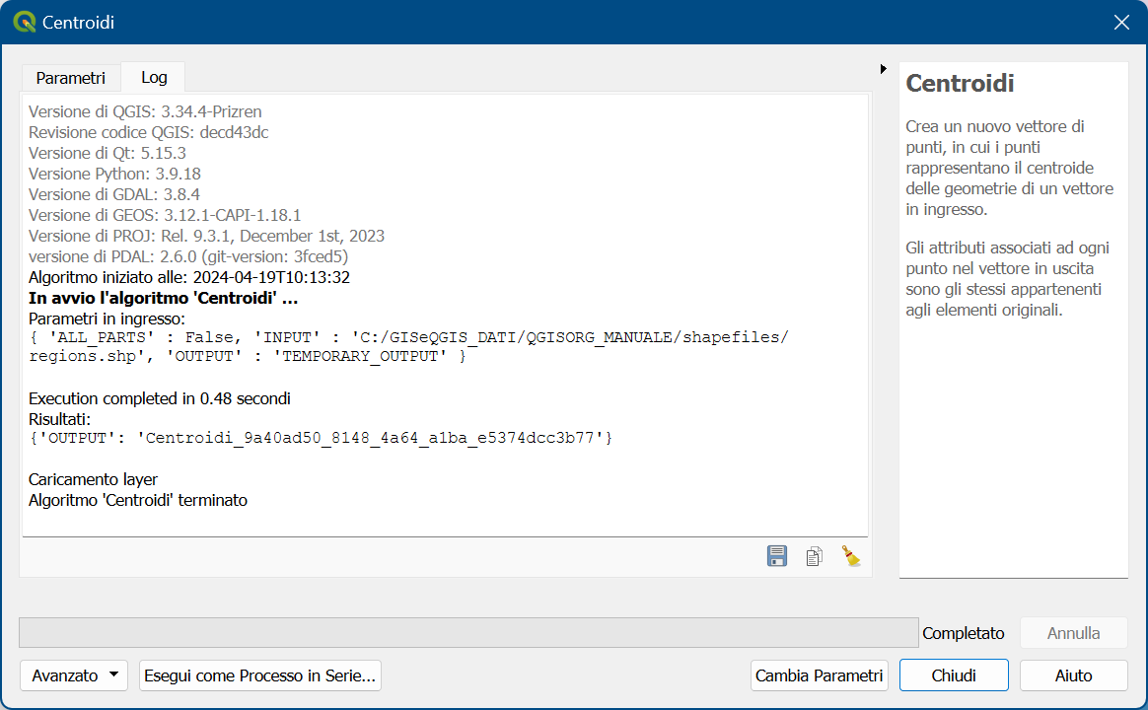The width and height of the screenshot is (1148, 710).
Task: Click 'Algoritmo 'Centroidi' terminato' log line
Action: point(138,500)
